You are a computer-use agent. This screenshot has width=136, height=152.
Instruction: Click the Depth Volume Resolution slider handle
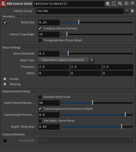[x=93, y=103]
